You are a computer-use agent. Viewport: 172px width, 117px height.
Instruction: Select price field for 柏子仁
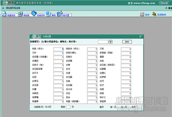(x=126, y=98)
